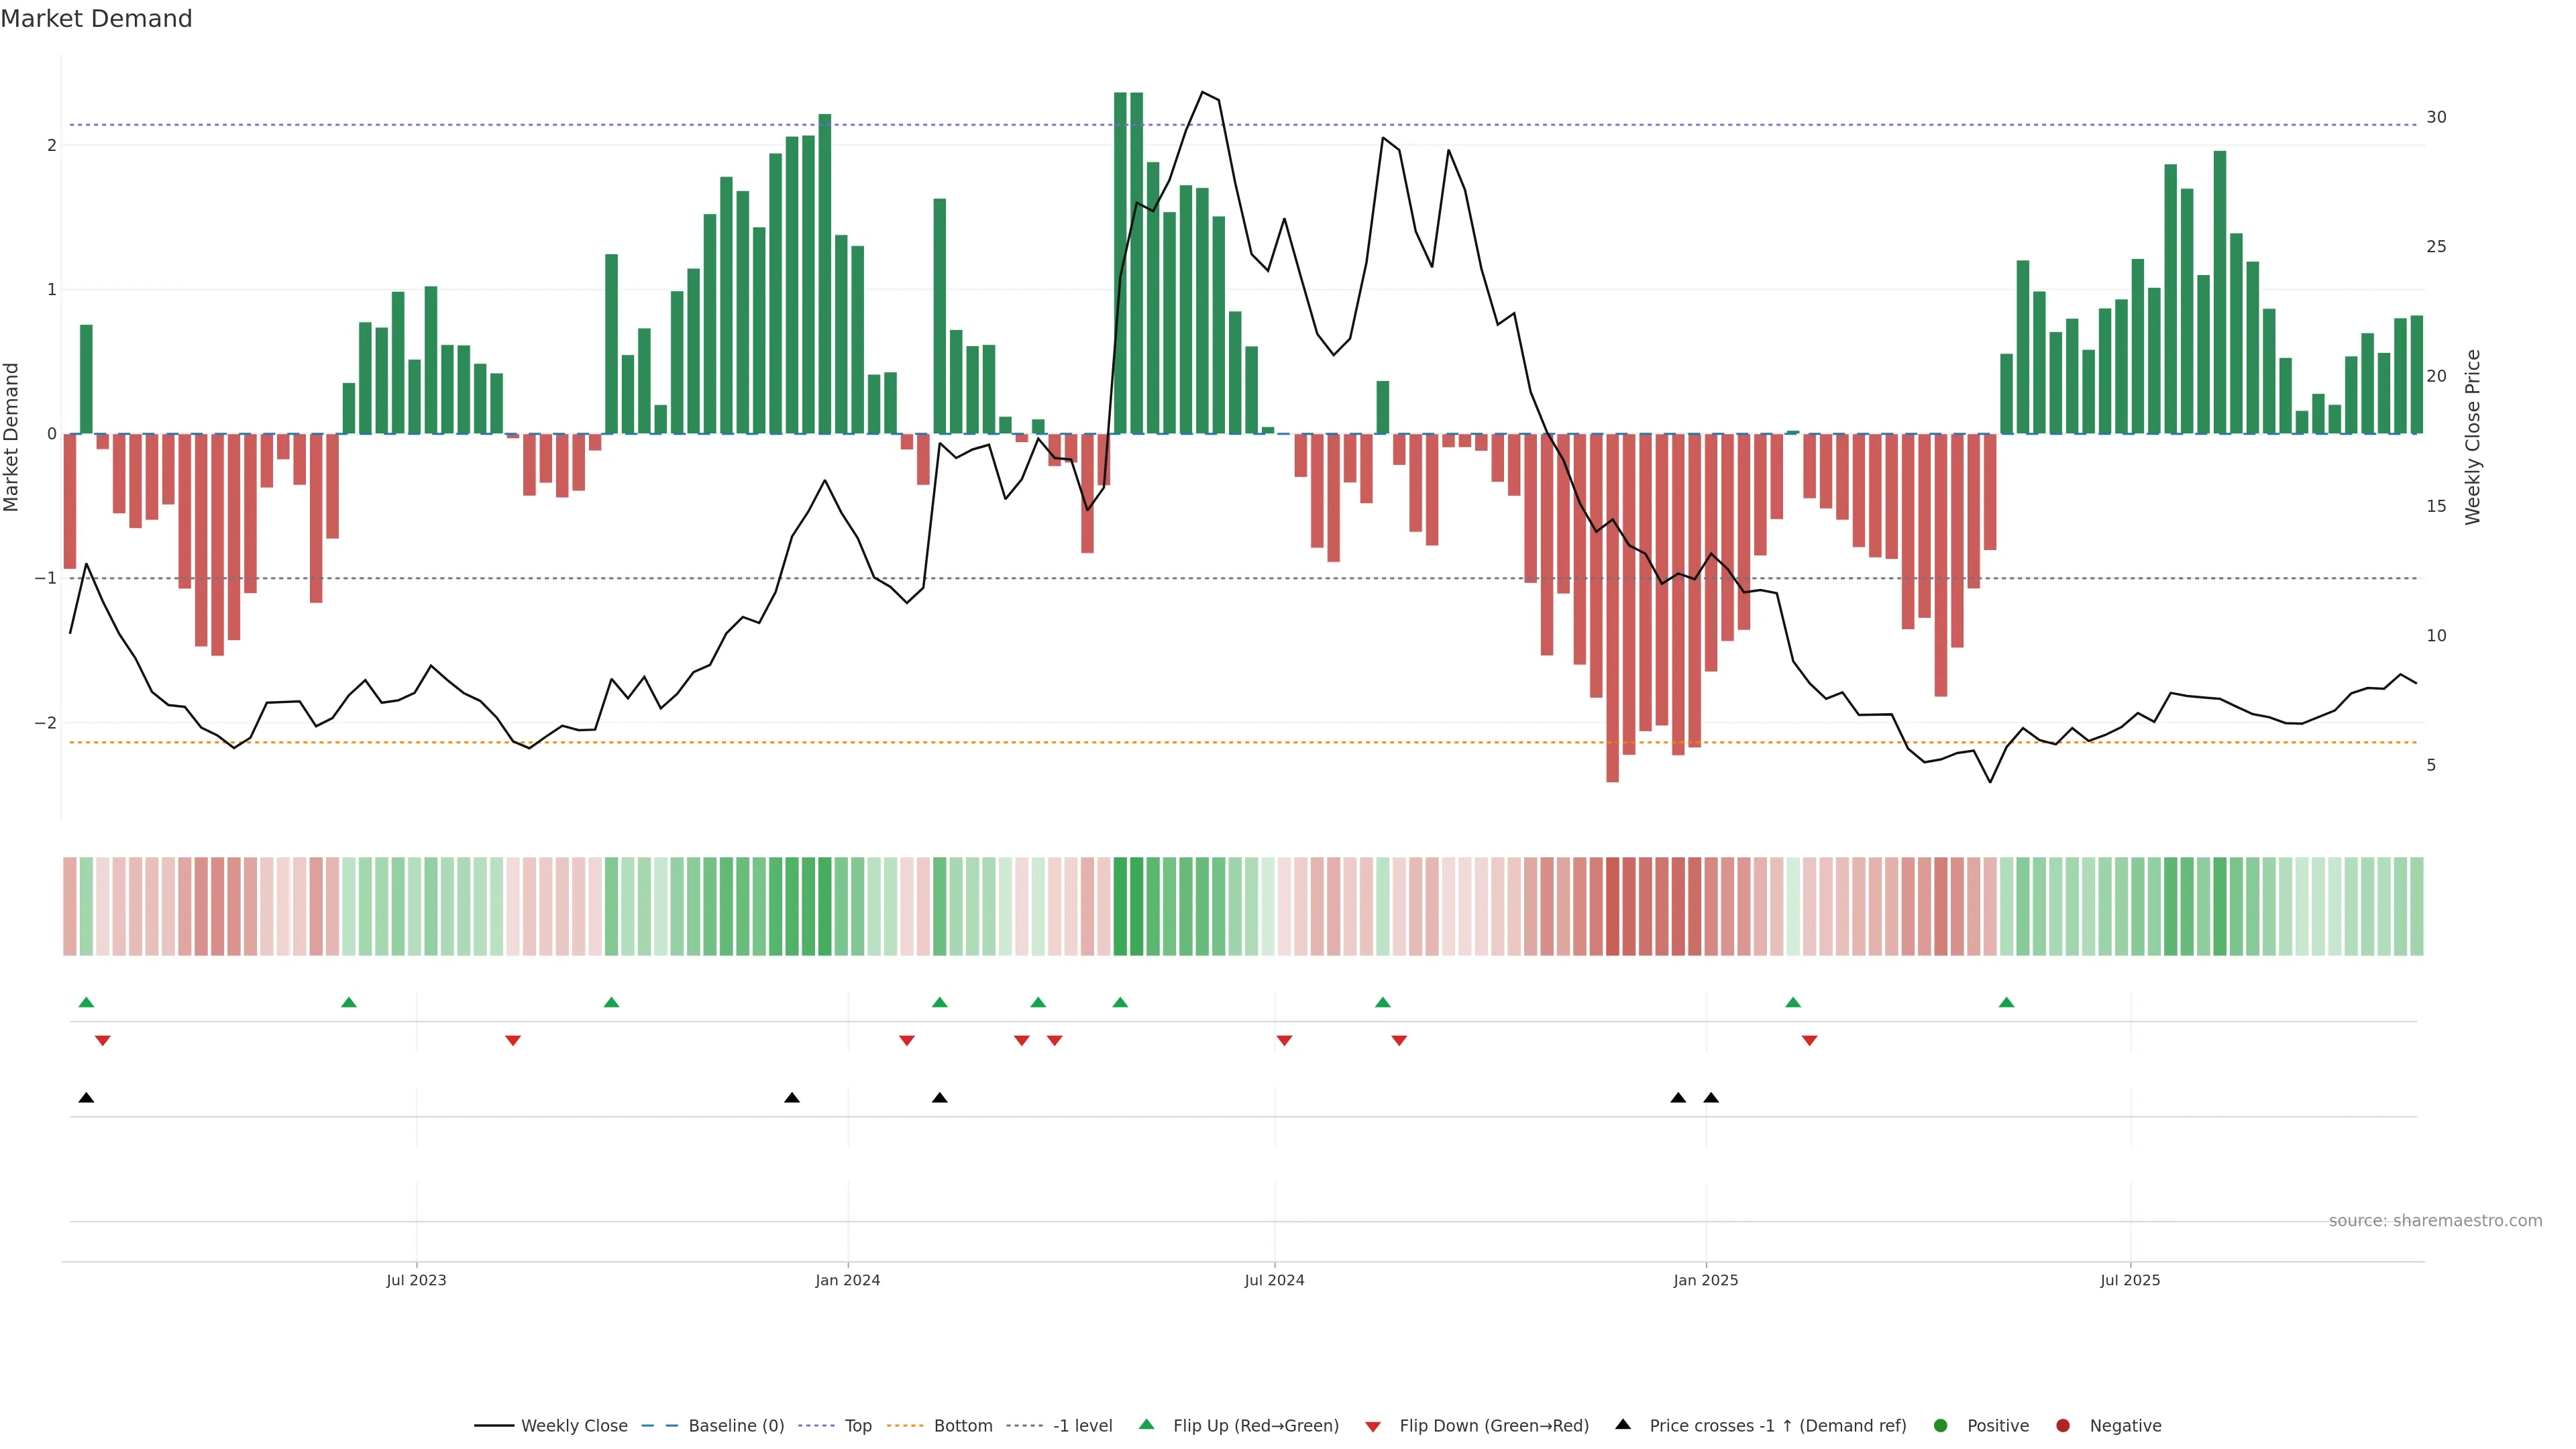Click the rightmost green flip-up triangle marker
The width and height of the screenshot is (2576, 1449).
click(x=2006, y=1002)
